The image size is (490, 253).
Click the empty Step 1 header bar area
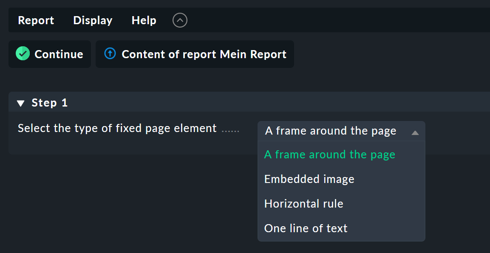(x=276, y=103)
